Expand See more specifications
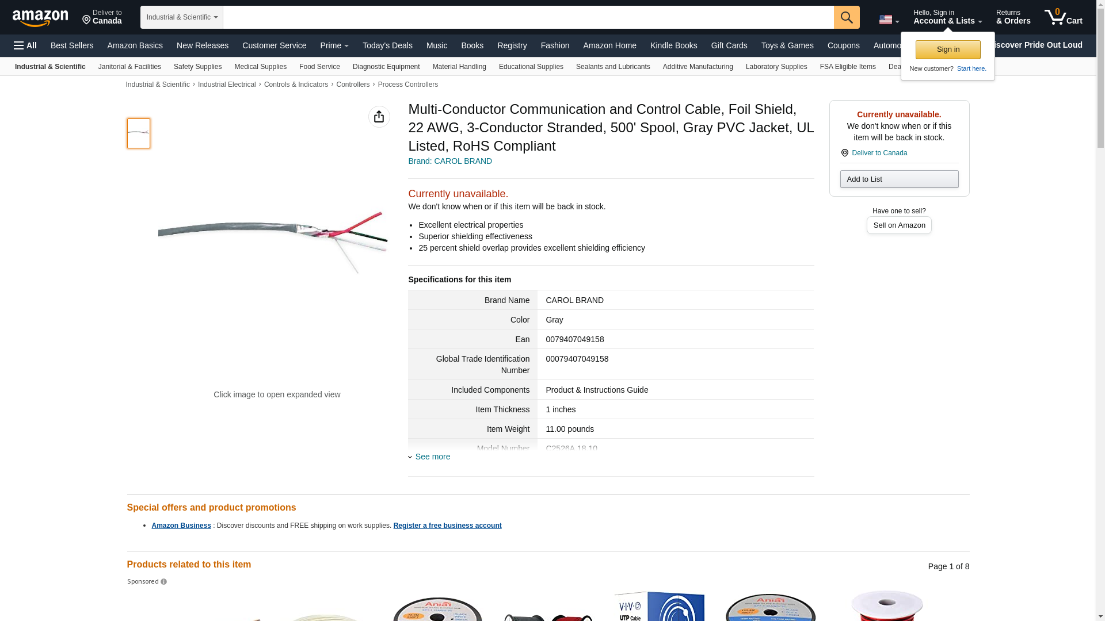This screenshot has height=621, width=1105. (x=432, y=457)
